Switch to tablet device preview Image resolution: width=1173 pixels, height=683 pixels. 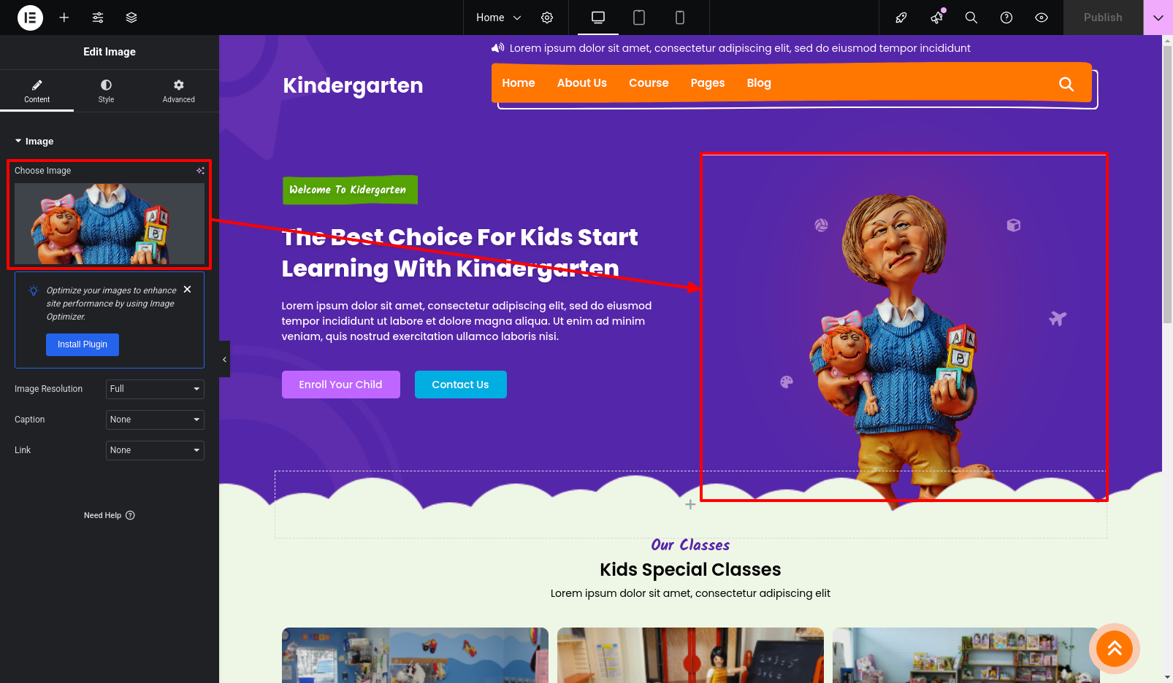pos(639,18)
